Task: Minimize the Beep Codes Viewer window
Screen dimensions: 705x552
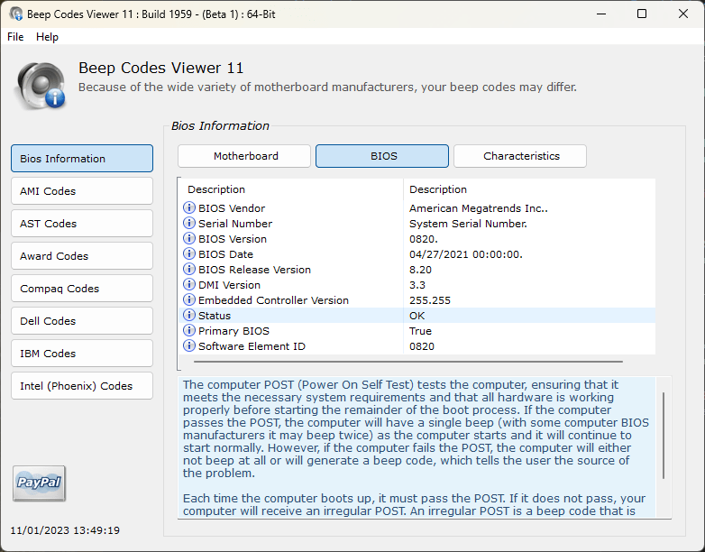Action: (601, 14)
